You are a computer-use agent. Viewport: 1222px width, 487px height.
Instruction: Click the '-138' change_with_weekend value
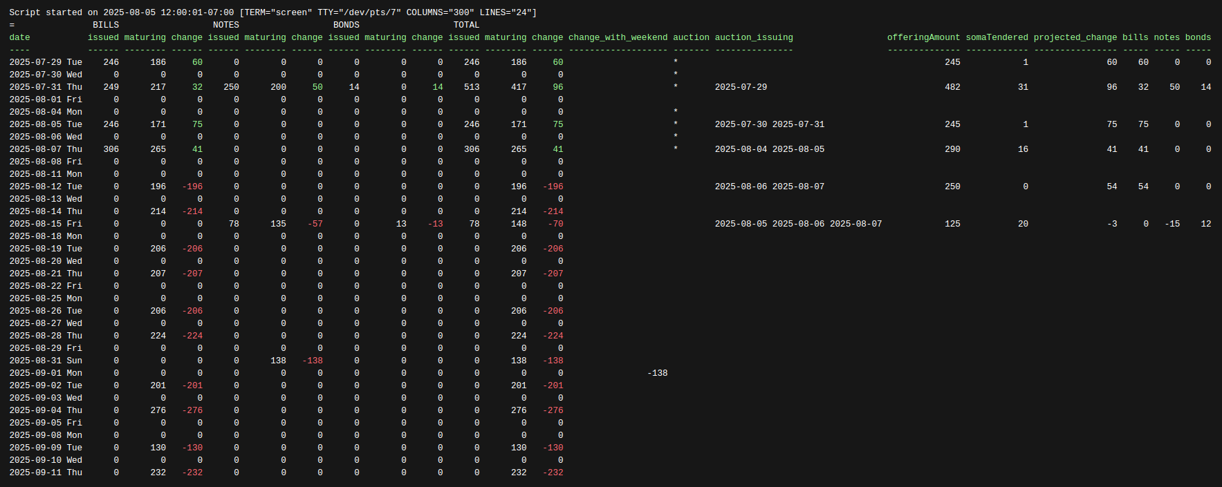pyautogui.click(x=658, y=373)
